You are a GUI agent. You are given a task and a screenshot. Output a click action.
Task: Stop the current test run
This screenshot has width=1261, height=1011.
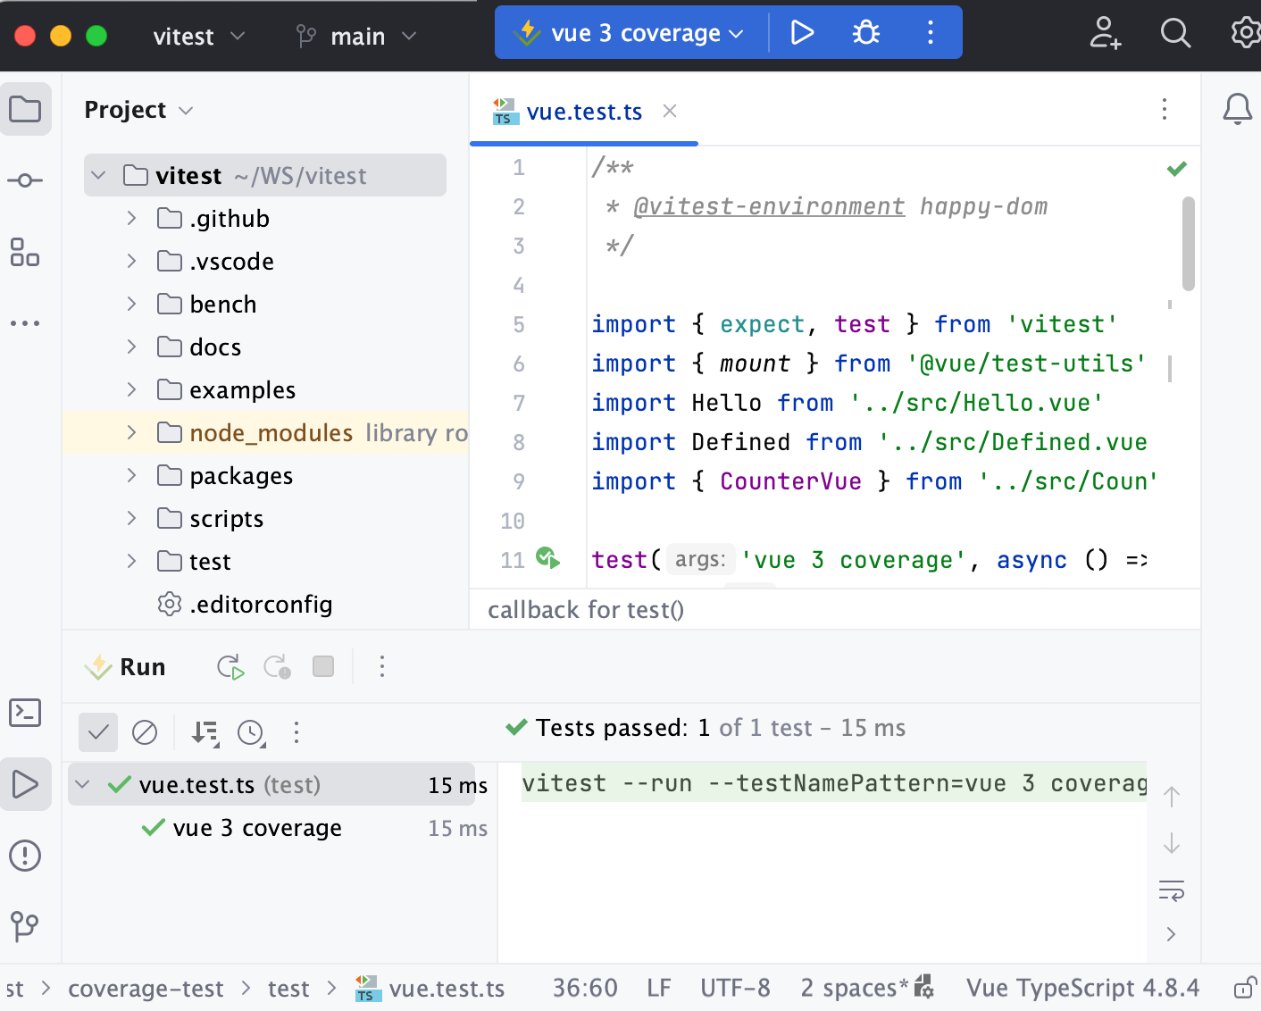tap(322, 666)
